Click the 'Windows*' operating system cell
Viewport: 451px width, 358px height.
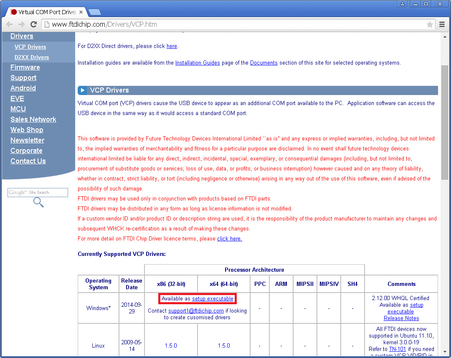click(x=99, y=308)
